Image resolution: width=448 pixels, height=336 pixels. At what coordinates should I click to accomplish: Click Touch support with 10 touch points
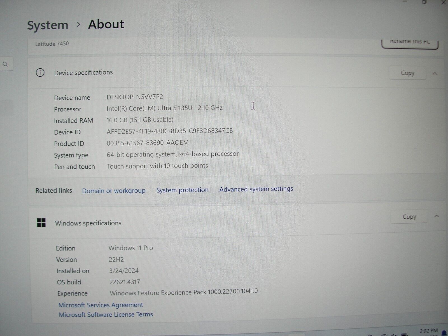coord(157,166)
